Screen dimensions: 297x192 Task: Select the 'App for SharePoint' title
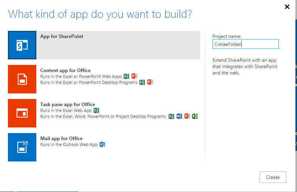point(62,36)
